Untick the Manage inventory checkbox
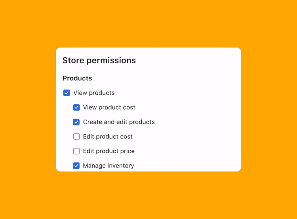Screen dimensions: 297x219 (x=76, y=166)
